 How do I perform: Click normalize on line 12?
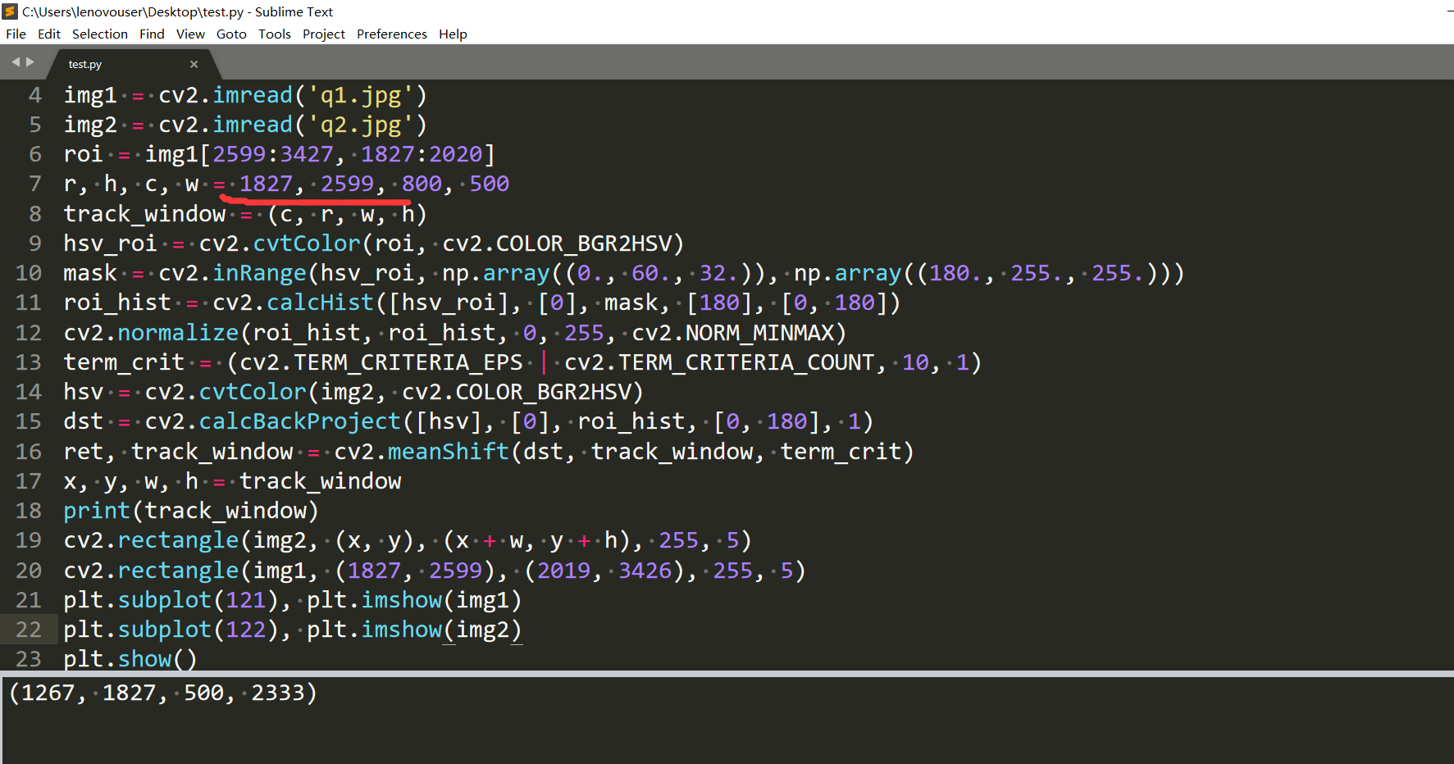[x=178, y=333]
